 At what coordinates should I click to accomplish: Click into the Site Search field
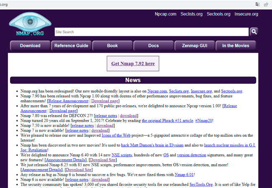pos(151,32)
